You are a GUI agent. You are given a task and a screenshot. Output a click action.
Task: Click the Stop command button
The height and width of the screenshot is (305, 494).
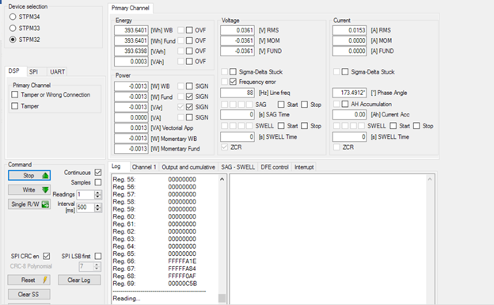[29, 175]
